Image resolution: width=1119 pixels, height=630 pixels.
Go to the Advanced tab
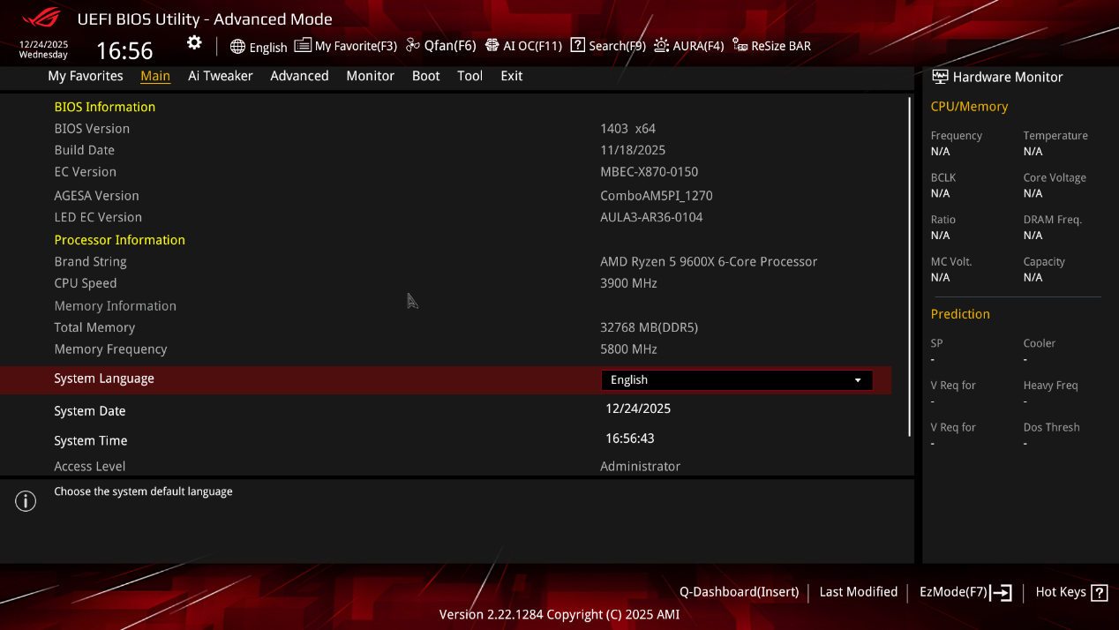point(299,76)
